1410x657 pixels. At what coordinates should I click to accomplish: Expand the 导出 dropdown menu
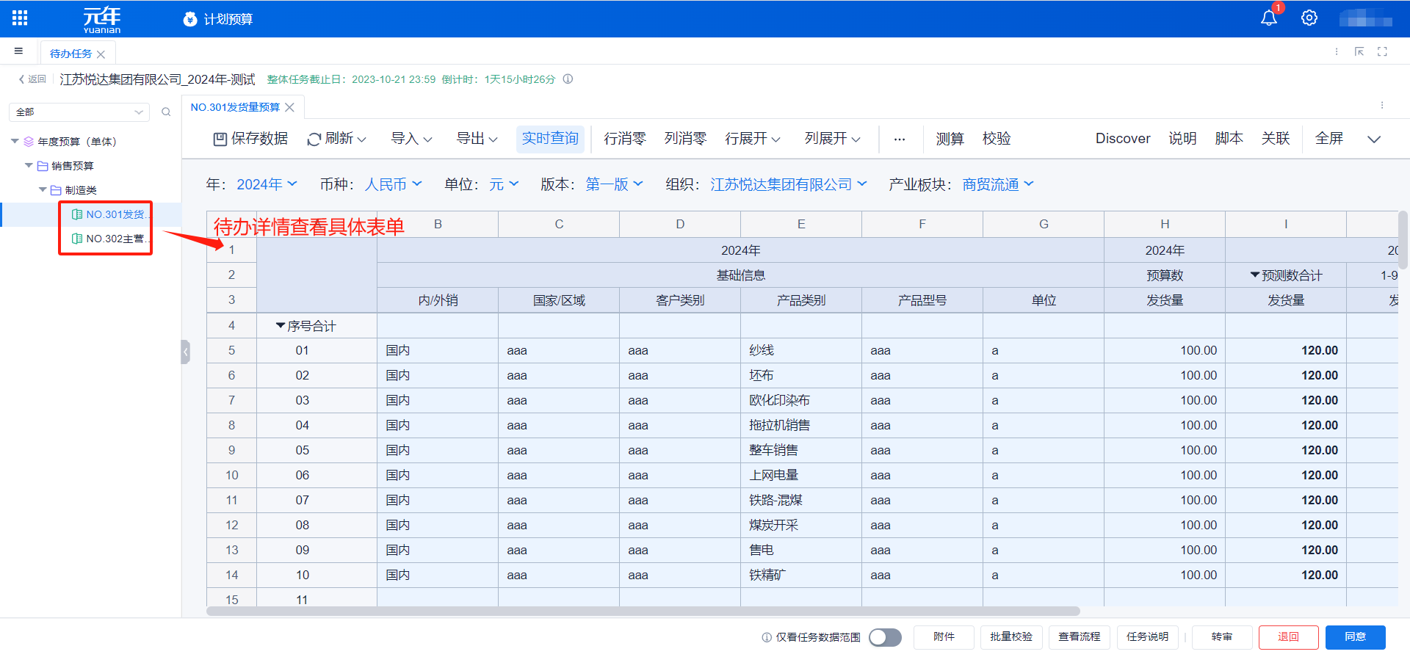477,139
